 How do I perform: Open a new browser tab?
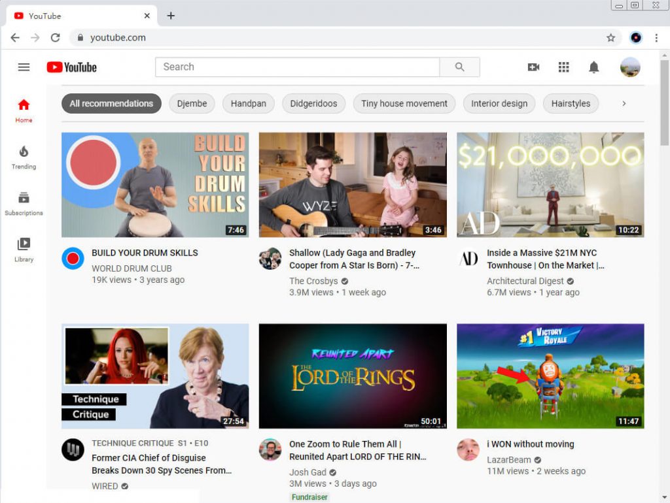coord(171,16)
